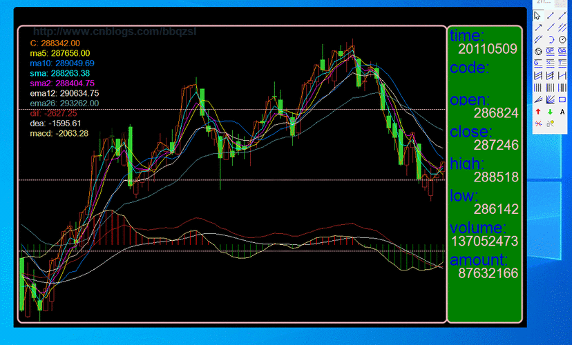Click the ma5 indicator label
Image resolution: width=572 pixels, height=345 pixels.
[60, 53]
